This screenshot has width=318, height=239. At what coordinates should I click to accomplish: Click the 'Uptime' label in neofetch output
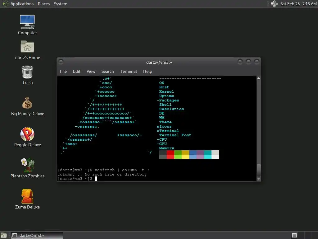166,96
